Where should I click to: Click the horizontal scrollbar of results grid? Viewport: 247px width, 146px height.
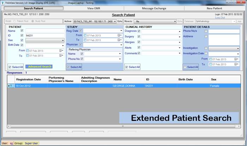[124, 126]
